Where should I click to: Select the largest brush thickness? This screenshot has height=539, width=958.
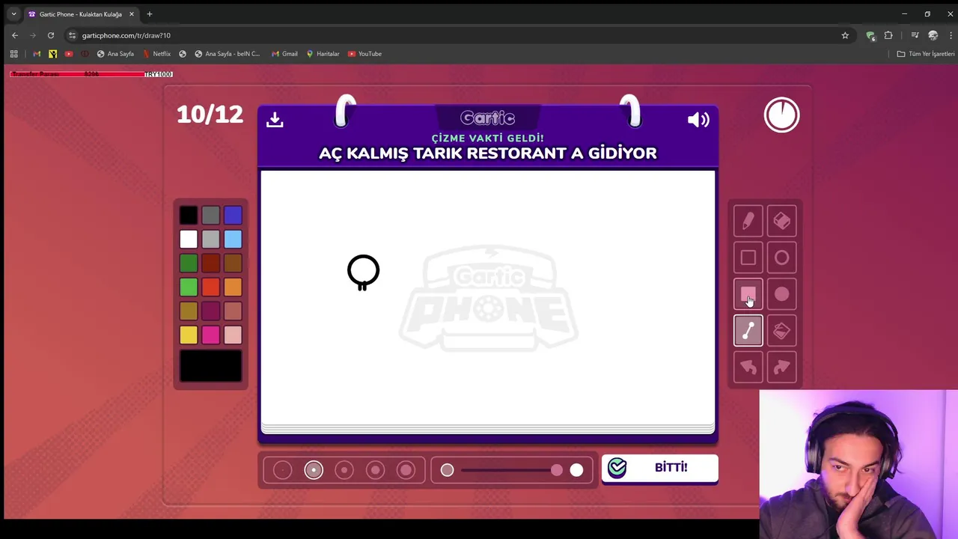tap(406, 470)
